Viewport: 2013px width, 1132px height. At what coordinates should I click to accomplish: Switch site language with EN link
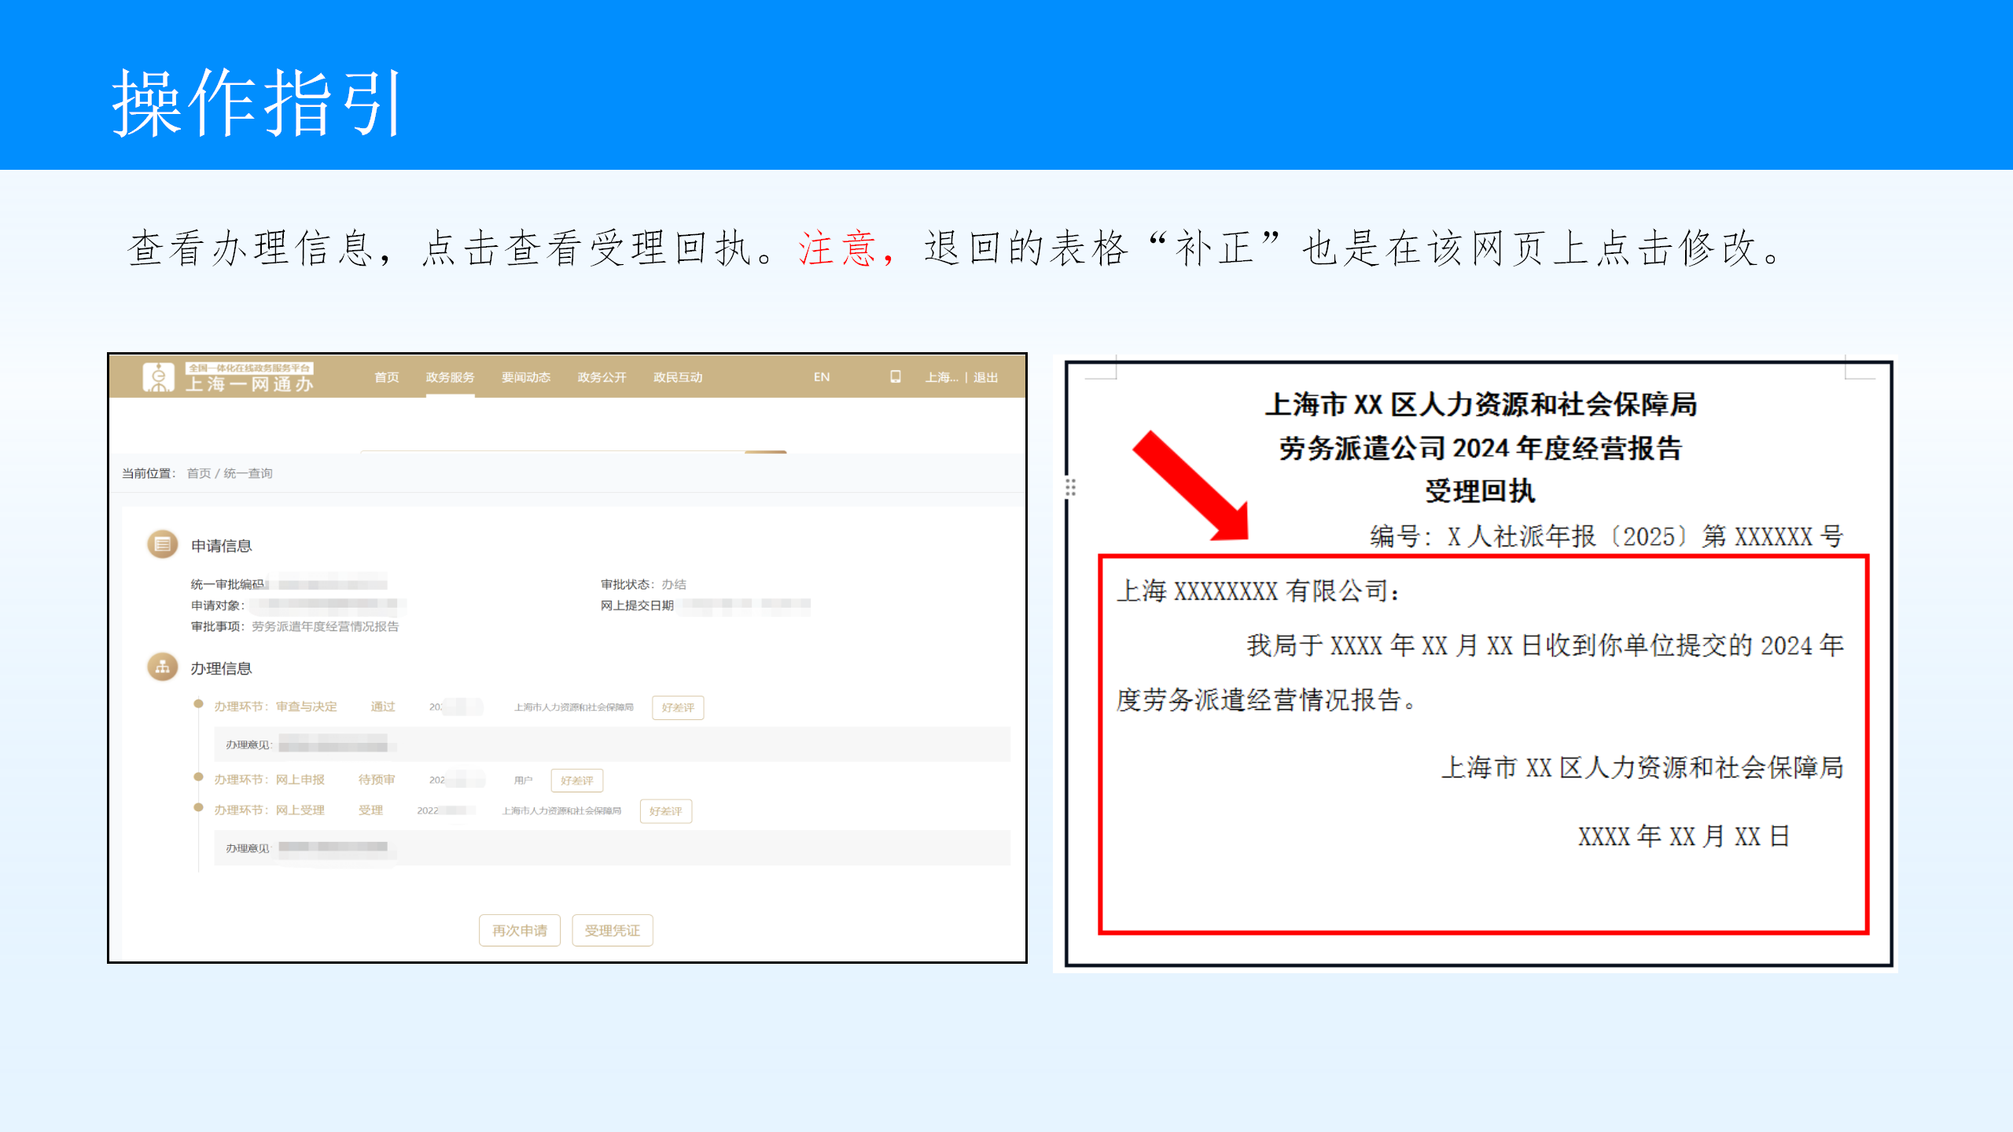pos(821,377)
